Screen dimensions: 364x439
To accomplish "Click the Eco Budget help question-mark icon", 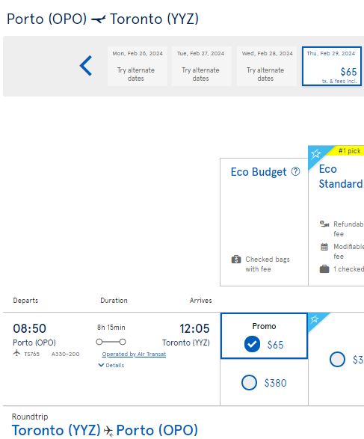I will [295, 171].
